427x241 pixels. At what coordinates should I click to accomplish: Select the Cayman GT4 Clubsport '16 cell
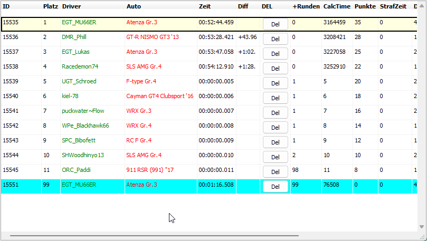pos(159,96)
